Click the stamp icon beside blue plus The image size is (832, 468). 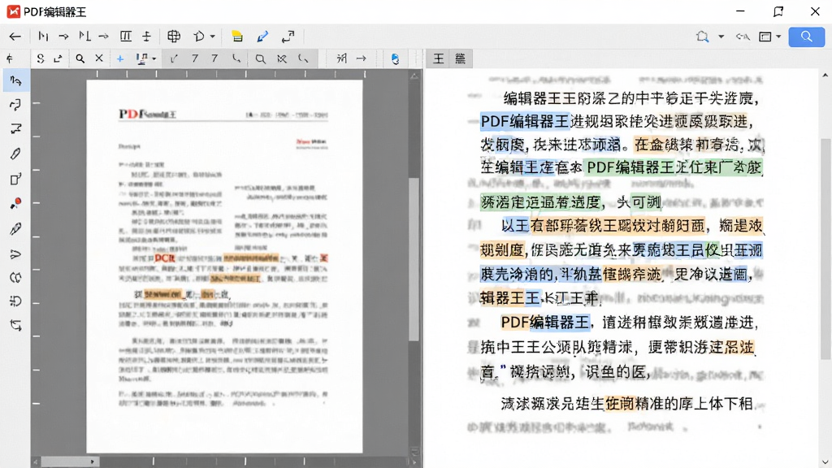click(141, 58)
